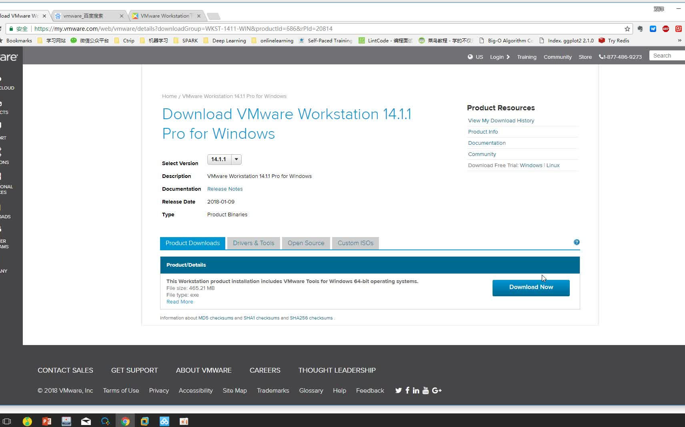
Task: Open the Product Info resource link
Action: (483, 132)
